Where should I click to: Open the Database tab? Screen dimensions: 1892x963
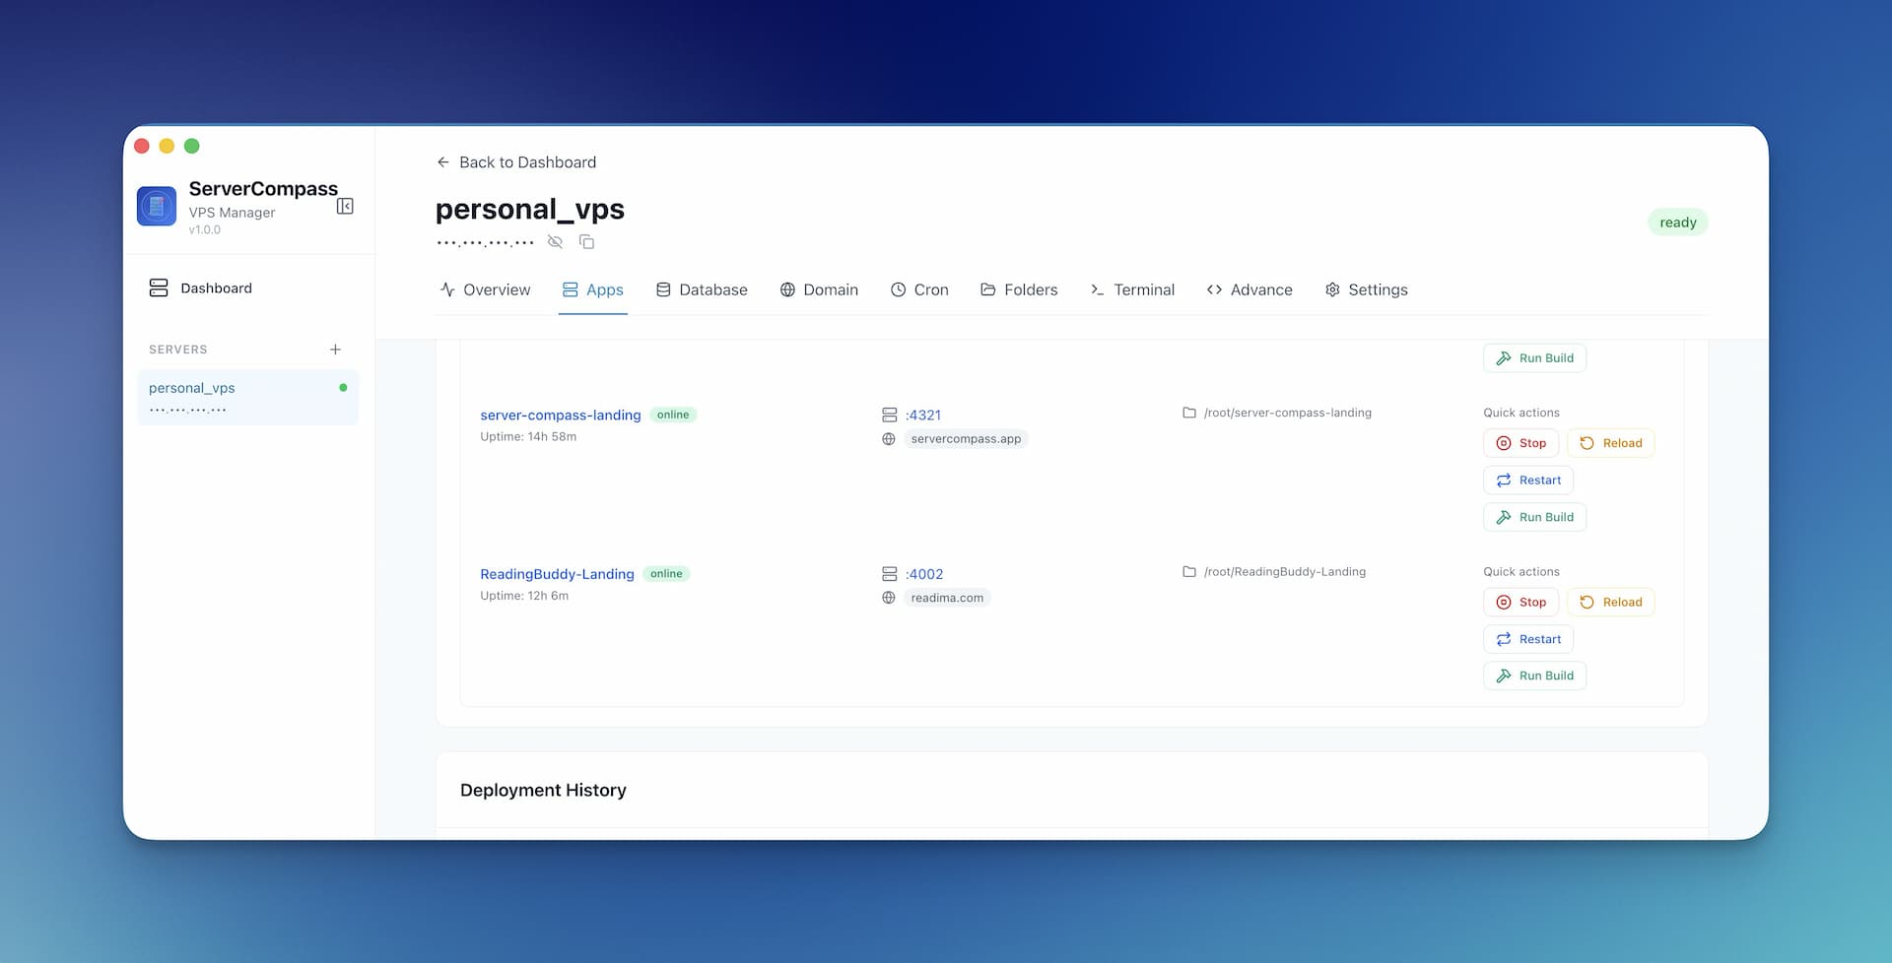pos(702,289)
